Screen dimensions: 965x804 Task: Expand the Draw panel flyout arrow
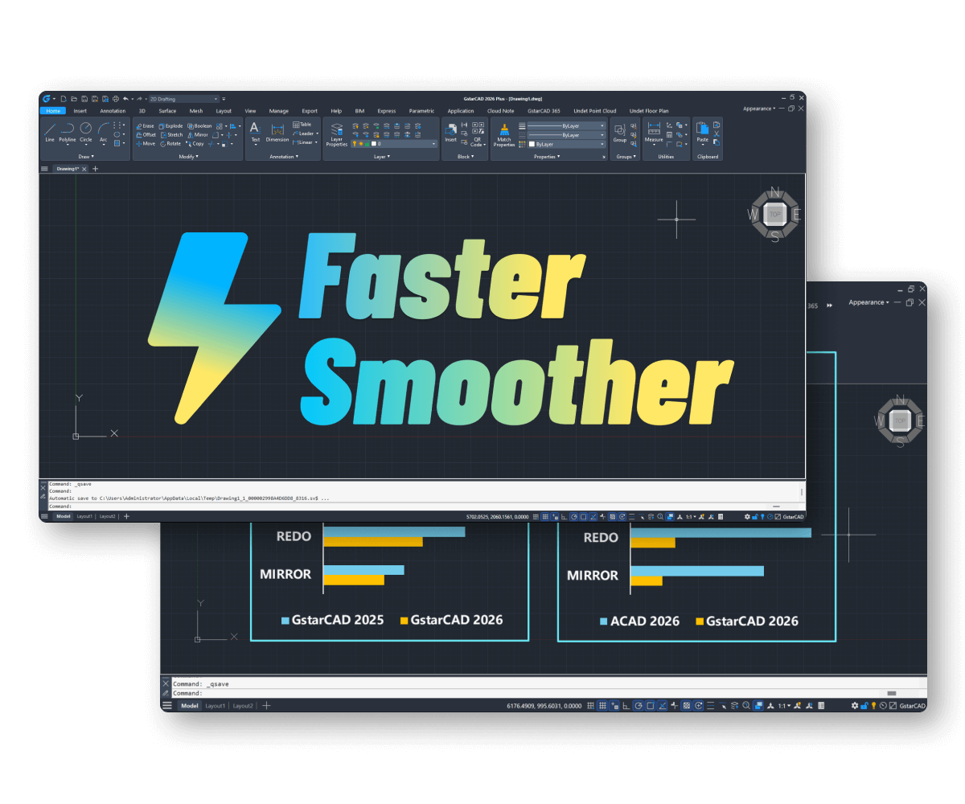(84, 157)
